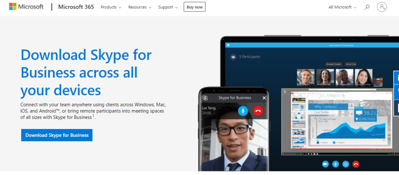Click the red end call icon on laptop
The width and height of the screenshot is (399, 175).
(x=356, y=164)
